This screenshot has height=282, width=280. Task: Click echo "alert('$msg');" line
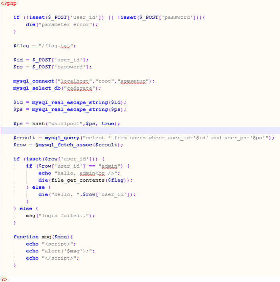[x=60, y=251]
